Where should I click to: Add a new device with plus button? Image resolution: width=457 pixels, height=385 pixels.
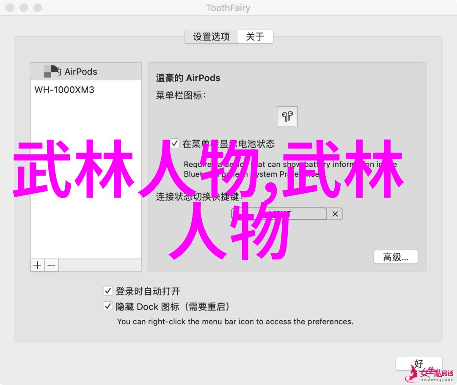37,265
